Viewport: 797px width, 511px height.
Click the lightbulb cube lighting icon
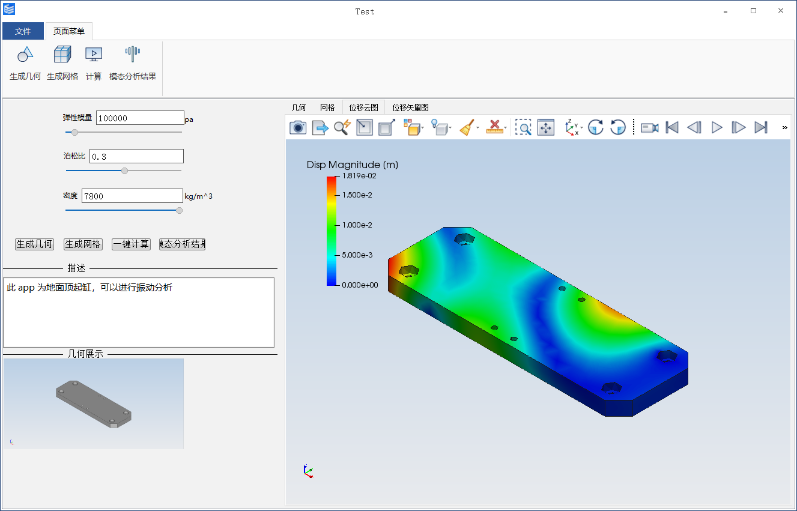click(x=439, y=127)
